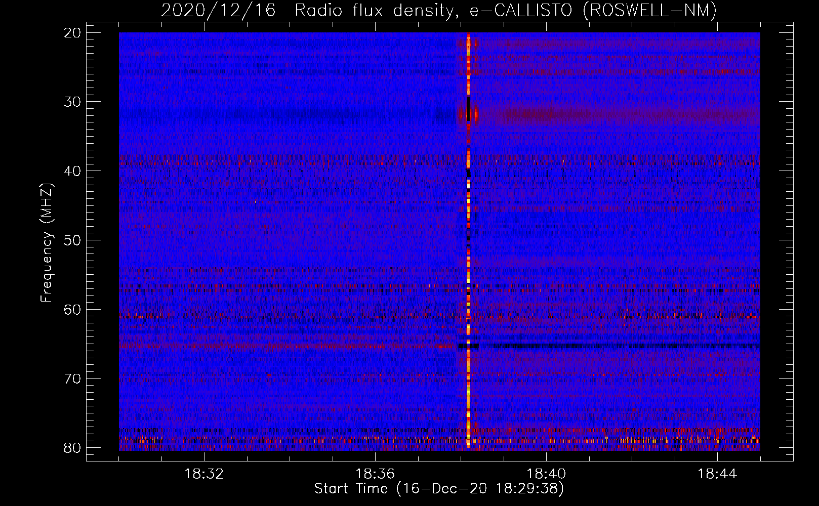This screenshot has width=819, height=506.
Task: Click the 18:32 time tick label
Action: click(x=204, y=474)
